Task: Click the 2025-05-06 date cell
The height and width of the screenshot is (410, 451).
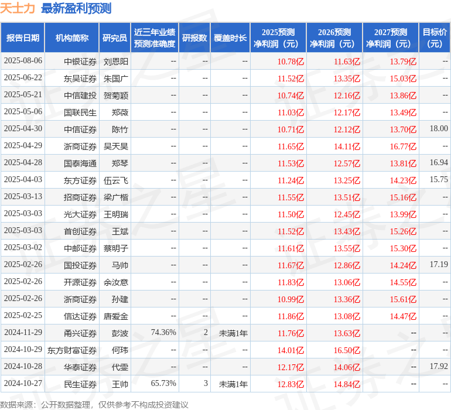Action: [23, 112]
